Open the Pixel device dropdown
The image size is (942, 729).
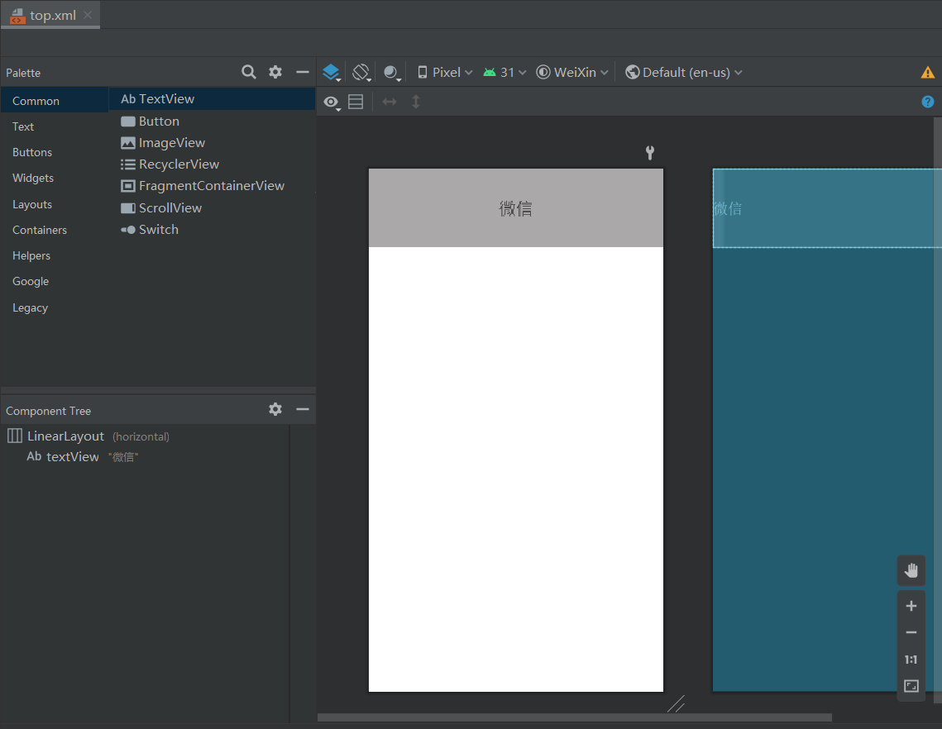[445, 72]
